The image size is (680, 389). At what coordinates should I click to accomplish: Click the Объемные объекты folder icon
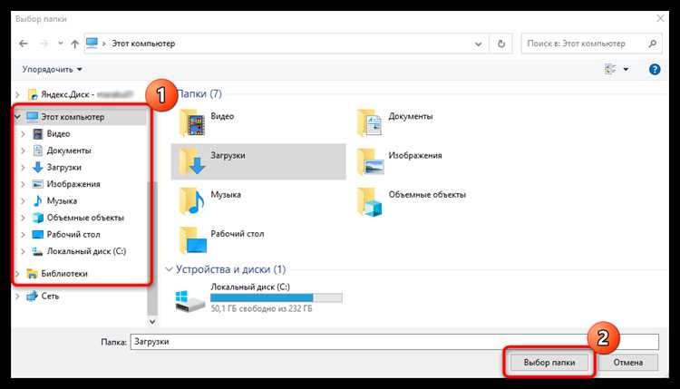370,201
